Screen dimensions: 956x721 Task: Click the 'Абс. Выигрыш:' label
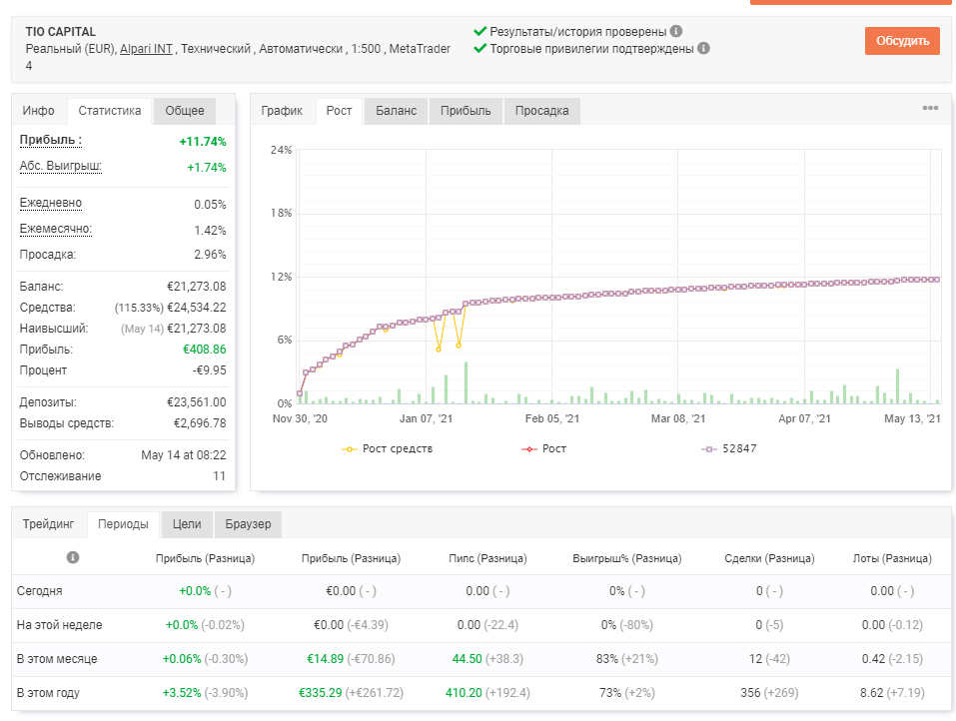60,167
